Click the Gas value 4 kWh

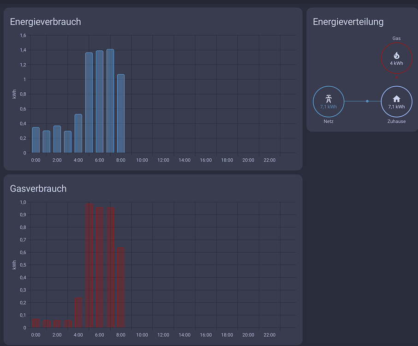tap(396, 63)
